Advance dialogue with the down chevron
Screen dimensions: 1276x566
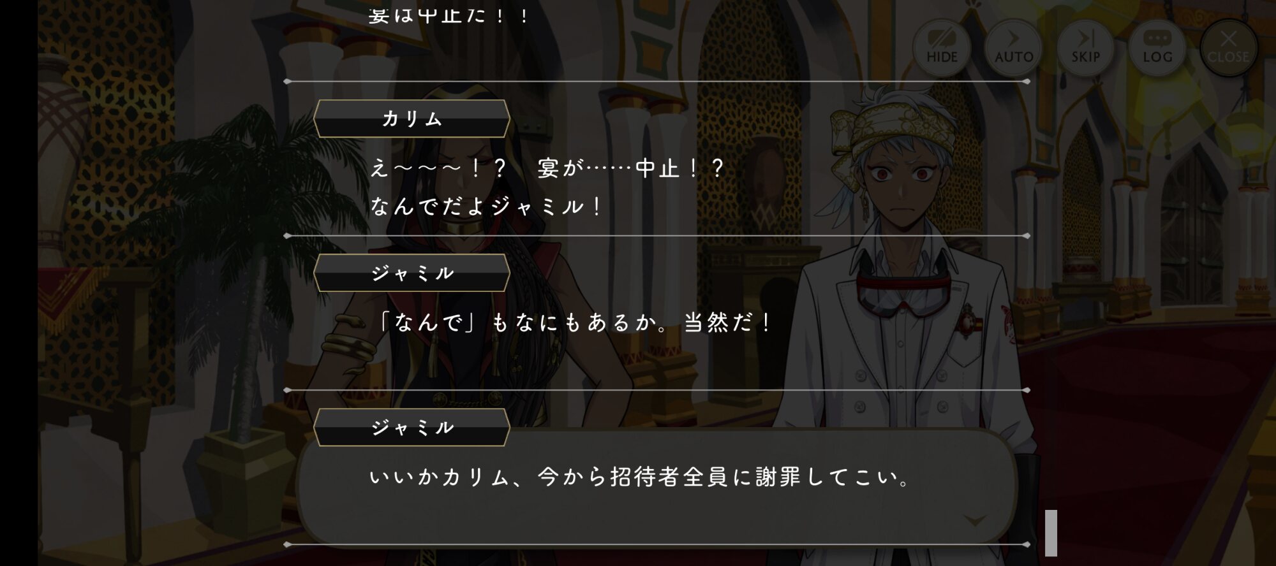pyautogui.click(x=974, y=521)
